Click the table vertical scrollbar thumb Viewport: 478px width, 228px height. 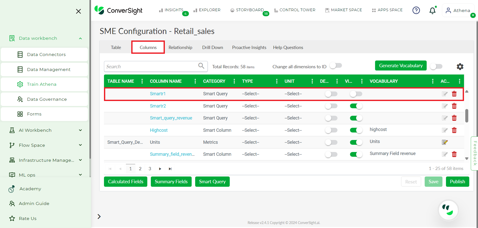click(466, 116)
